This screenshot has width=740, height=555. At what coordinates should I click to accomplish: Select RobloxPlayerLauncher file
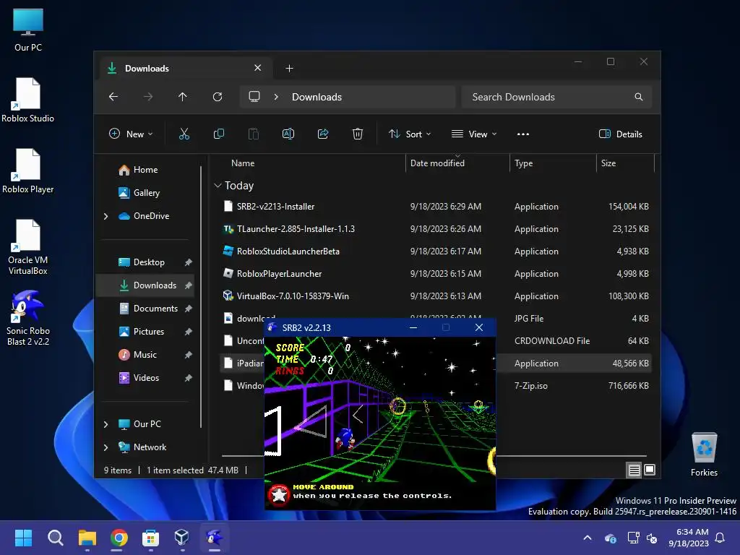[x=435, y=274]
